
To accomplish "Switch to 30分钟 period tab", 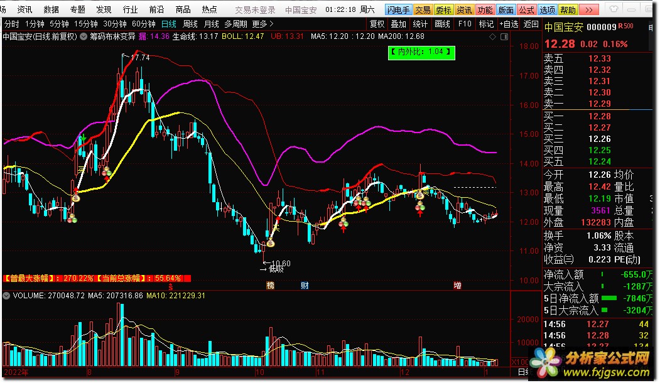I will pos(115,24).
